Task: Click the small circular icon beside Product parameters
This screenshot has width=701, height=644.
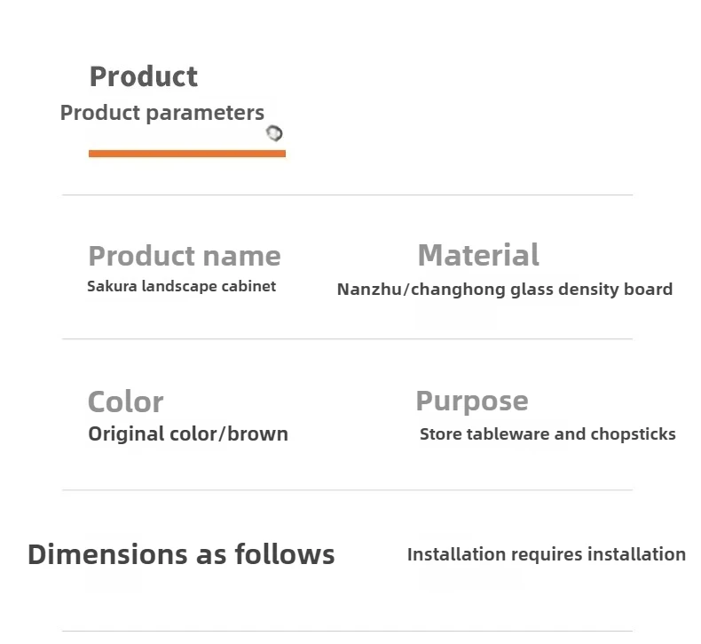Action: 274,133
